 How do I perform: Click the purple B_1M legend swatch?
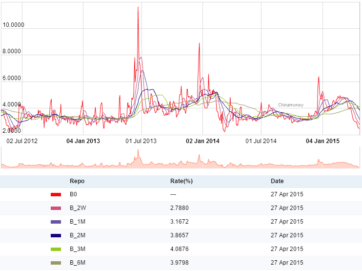(56, 222)
